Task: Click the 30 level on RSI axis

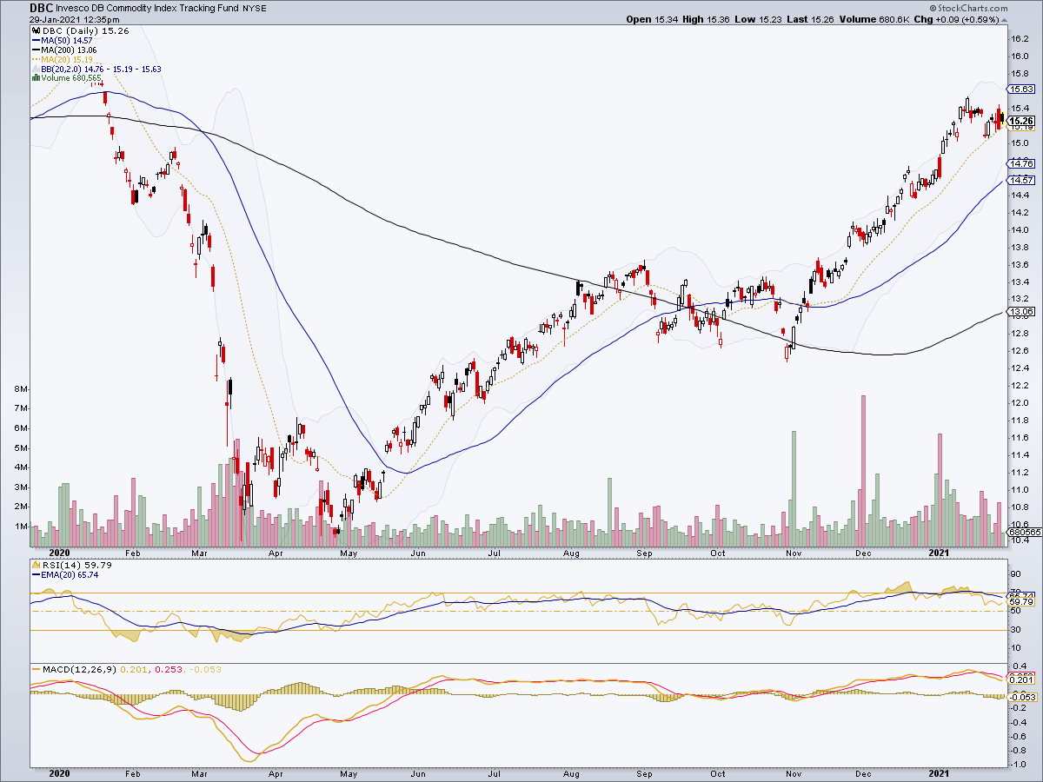Action: pos(1015,630)
